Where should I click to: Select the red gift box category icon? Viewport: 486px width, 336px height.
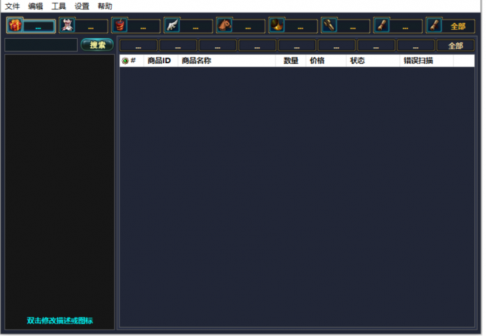pos(15,26)
